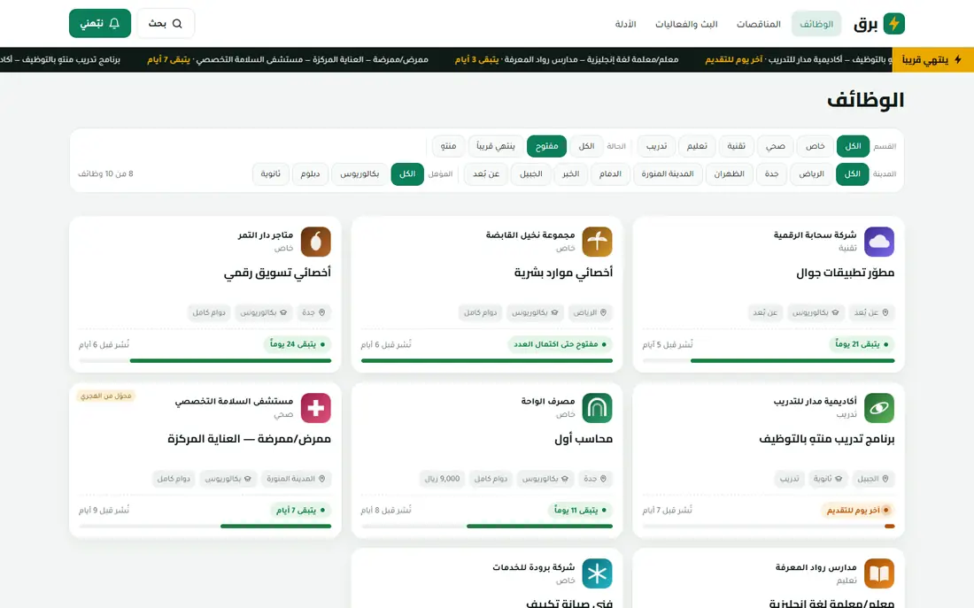Click progress bar on محاسب أول card
Image resolution: width=974 pixels, height=608 pixels.
(x=487, y=526)
